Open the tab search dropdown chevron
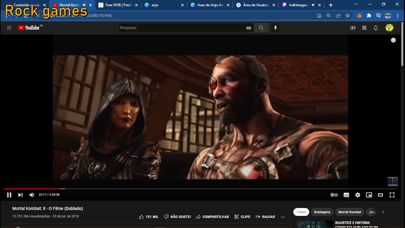Image resolution: width=405 pixels, height=228 pixels. pos(356,4)
